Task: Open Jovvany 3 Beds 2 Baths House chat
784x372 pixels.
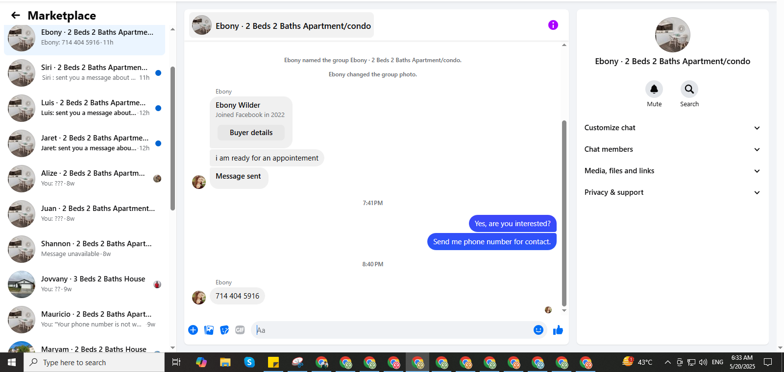Action: [x=84, y=284]
